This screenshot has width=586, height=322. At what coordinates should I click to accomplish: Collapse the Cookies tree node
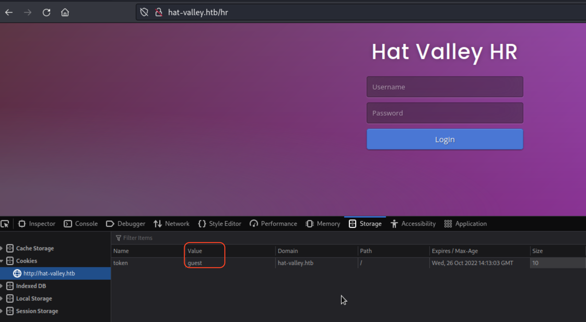point(2,261)
